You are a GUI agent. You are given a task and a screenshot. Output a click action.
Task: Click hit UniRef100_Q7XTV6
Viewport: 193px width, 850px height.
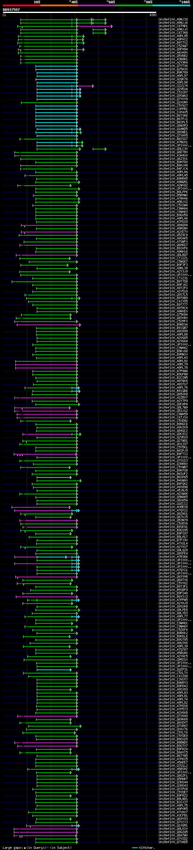pos(173,66)
